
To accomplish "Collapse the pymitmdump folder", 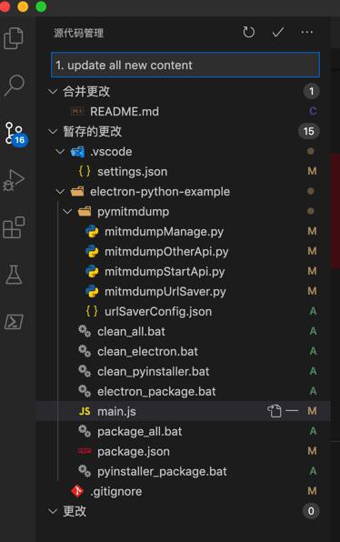I will (x=67, y=211).
